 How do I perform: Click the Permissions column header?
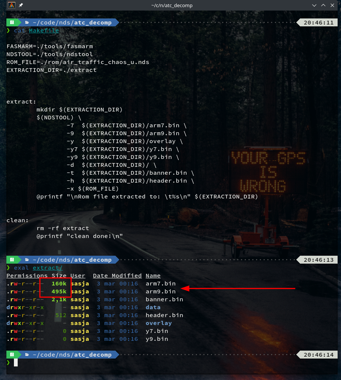[x=27, y=276]
